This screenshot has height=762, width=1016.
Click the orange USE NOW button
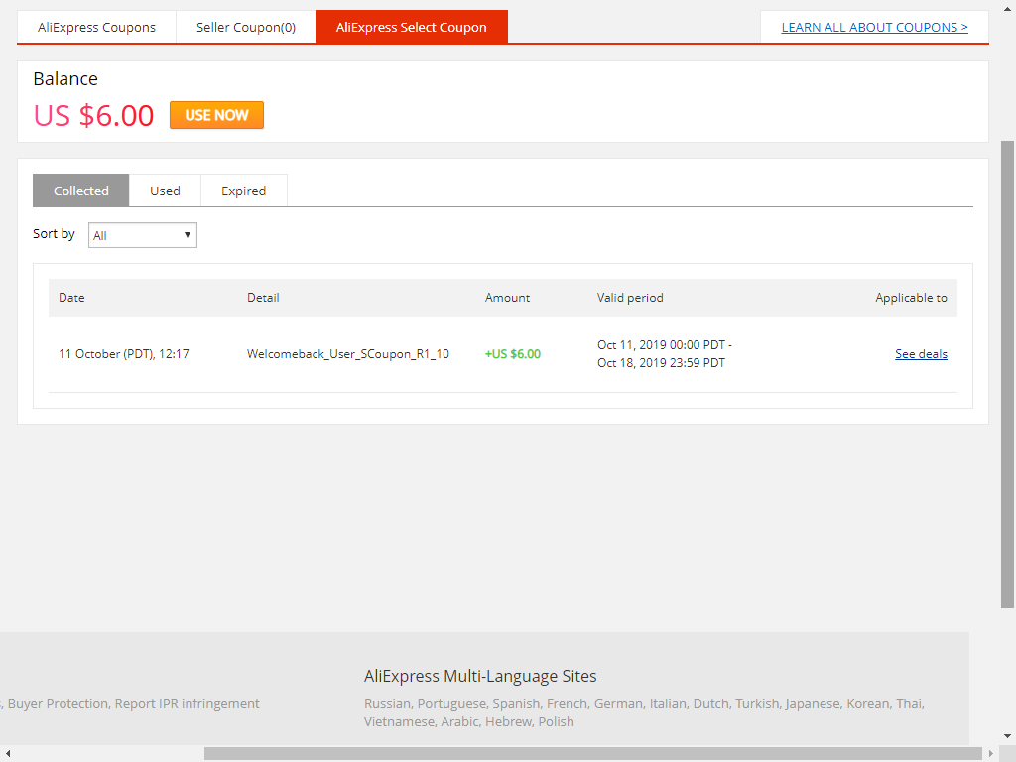(216, 115)
